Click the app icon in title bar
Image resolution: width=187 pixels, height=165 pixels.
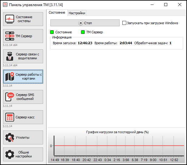pyautogui.click(x=5, y=5)
